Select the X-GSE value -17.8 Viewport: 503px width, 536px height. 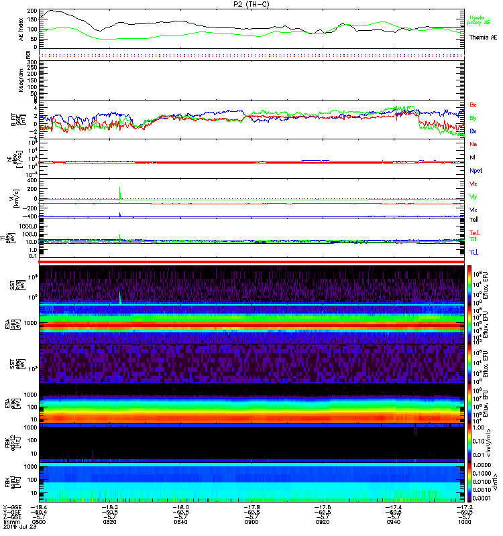pyautogui.click(x=251, y=508)
